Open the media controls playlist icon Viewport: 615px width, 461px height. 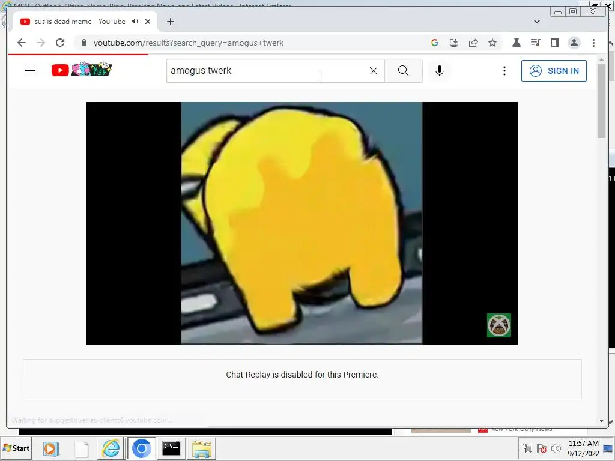(x=535, y=43)
